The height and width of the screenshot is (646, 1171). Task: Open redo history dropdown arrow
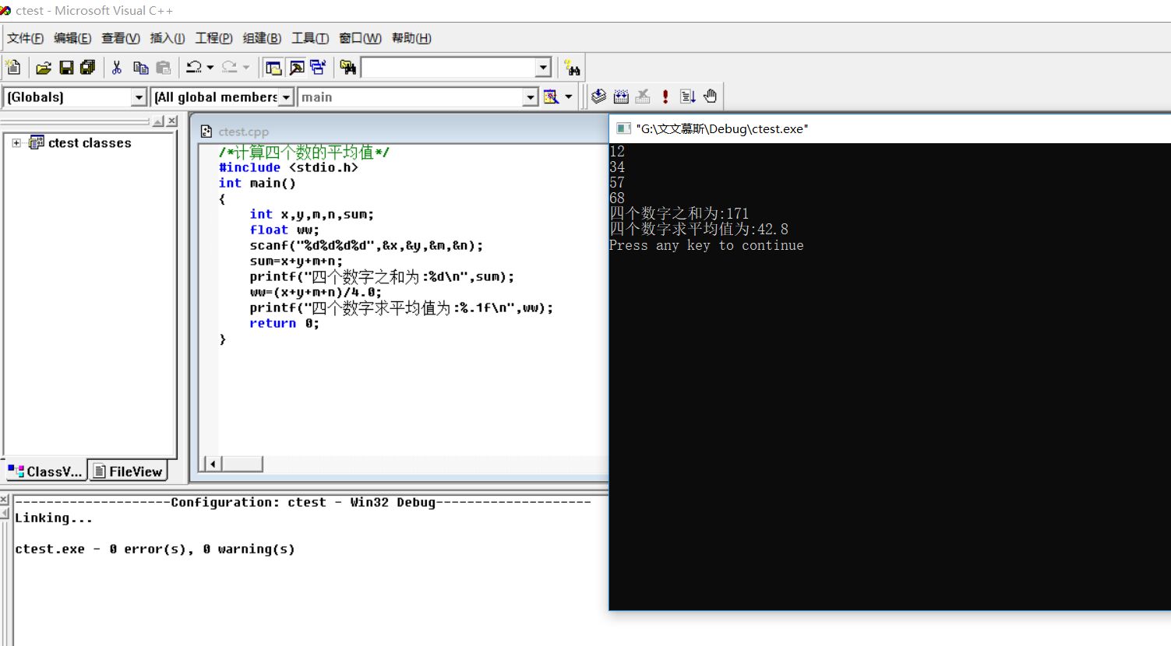click(246, 68)
